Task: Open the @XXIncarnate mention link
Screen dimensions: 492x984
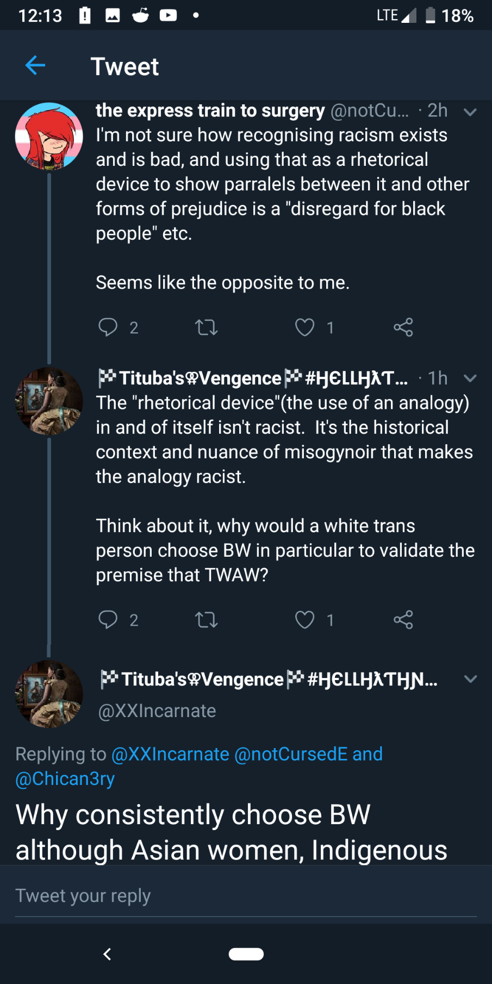Action: click(x=170, y=754)
